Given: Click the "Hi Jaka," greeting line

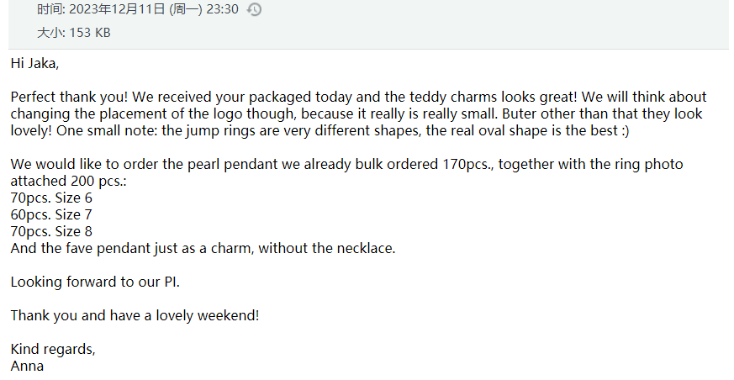Looking at the screenshot, I should (34, 63).
